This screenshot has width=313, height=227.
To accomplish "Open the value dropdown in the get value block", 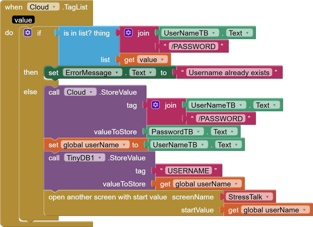I will (152, 60).
